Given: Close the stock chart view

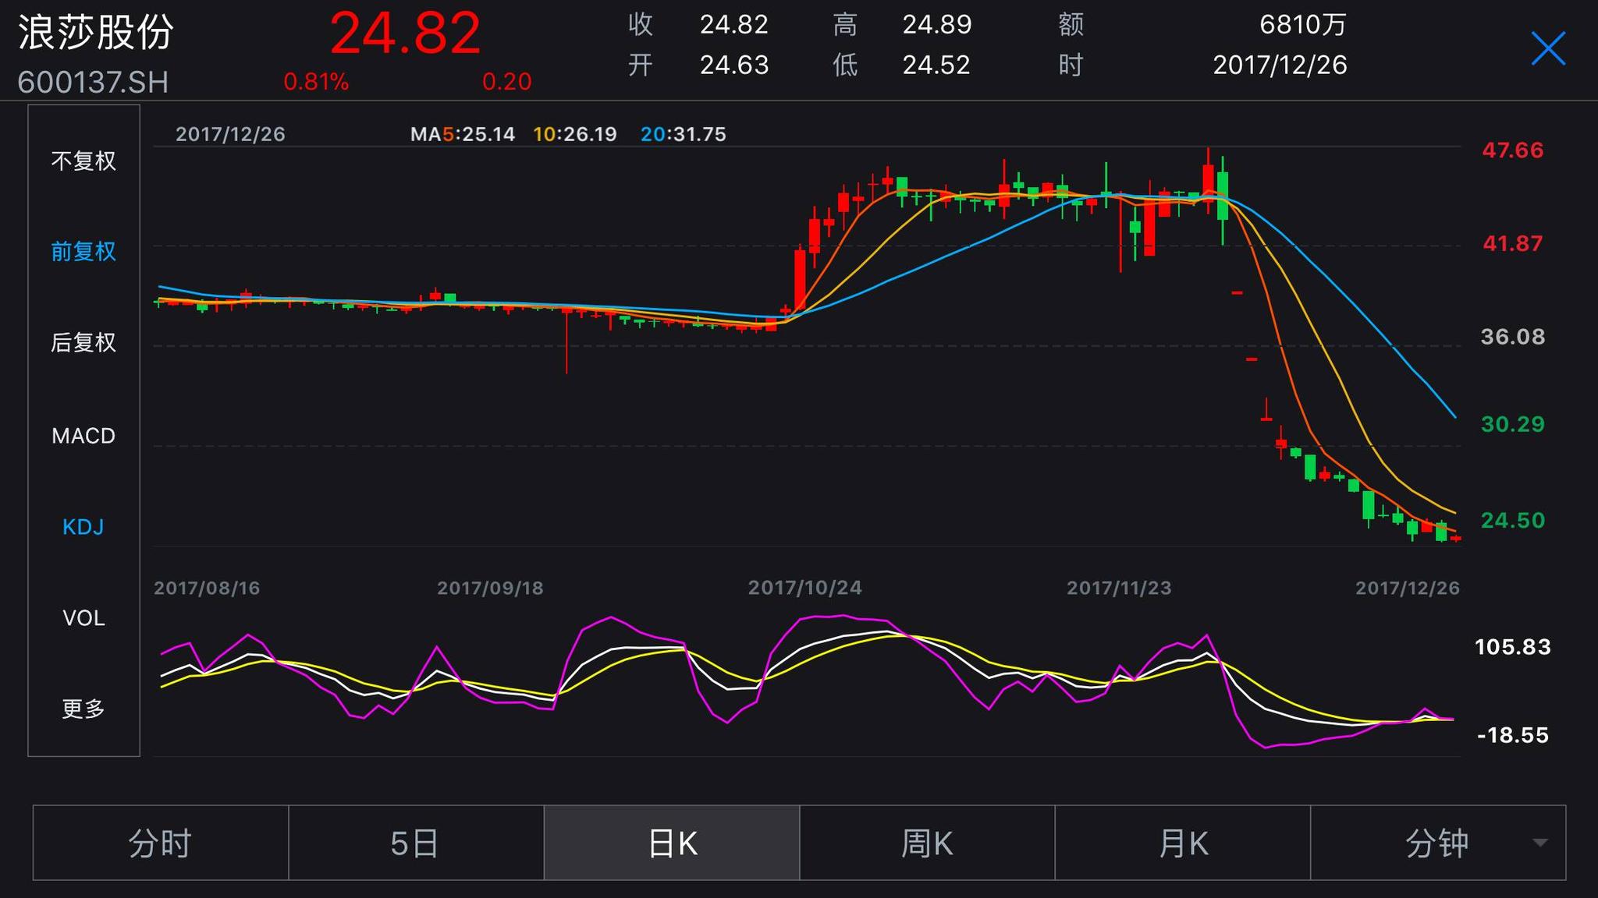Looking at the screenshot, I should 1550,48.
